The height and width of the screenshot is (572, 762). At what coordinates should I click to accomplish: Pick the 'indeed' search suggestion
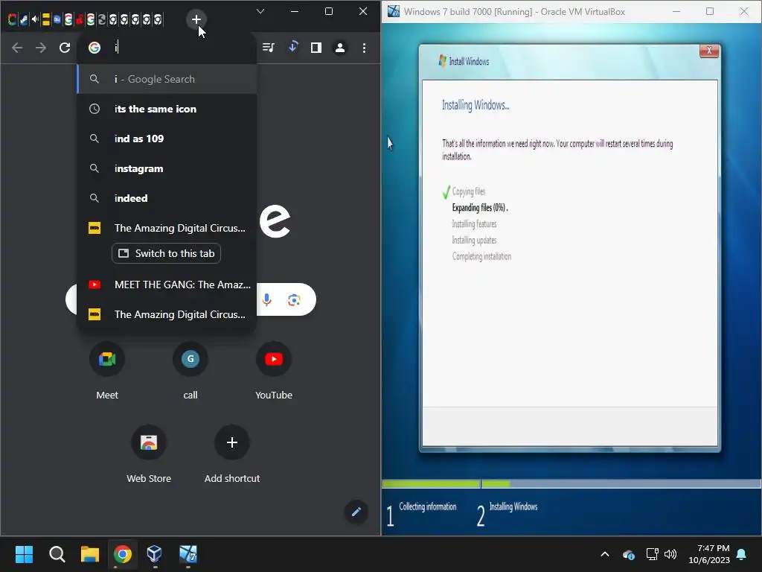pyautogui.click(x=167, y=198)
